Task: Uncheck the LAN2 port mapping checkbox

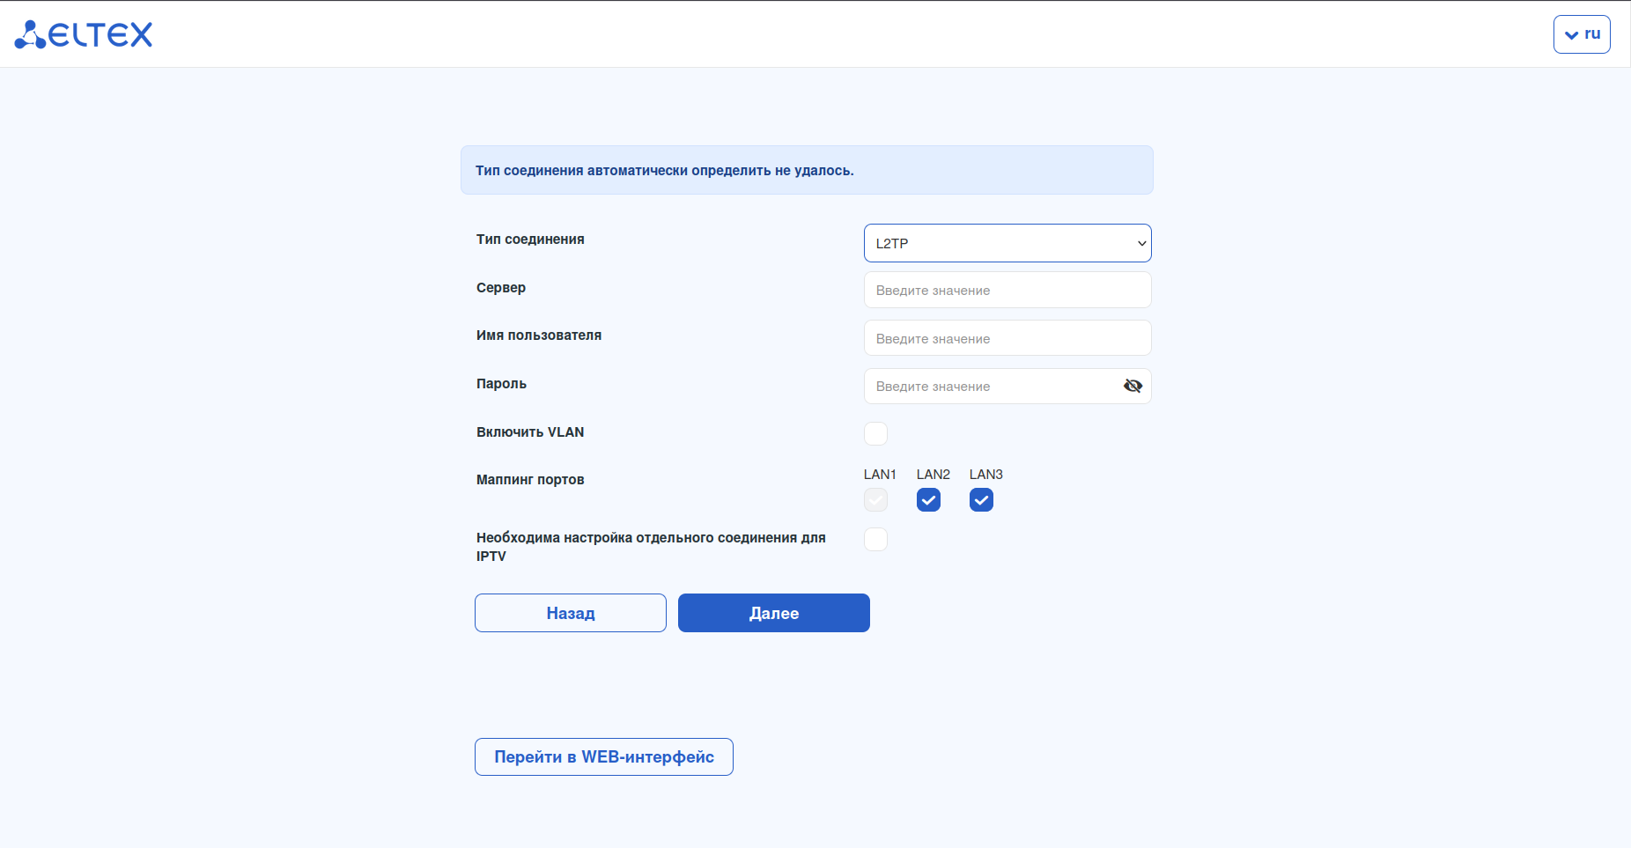Action: click(928, 500)
